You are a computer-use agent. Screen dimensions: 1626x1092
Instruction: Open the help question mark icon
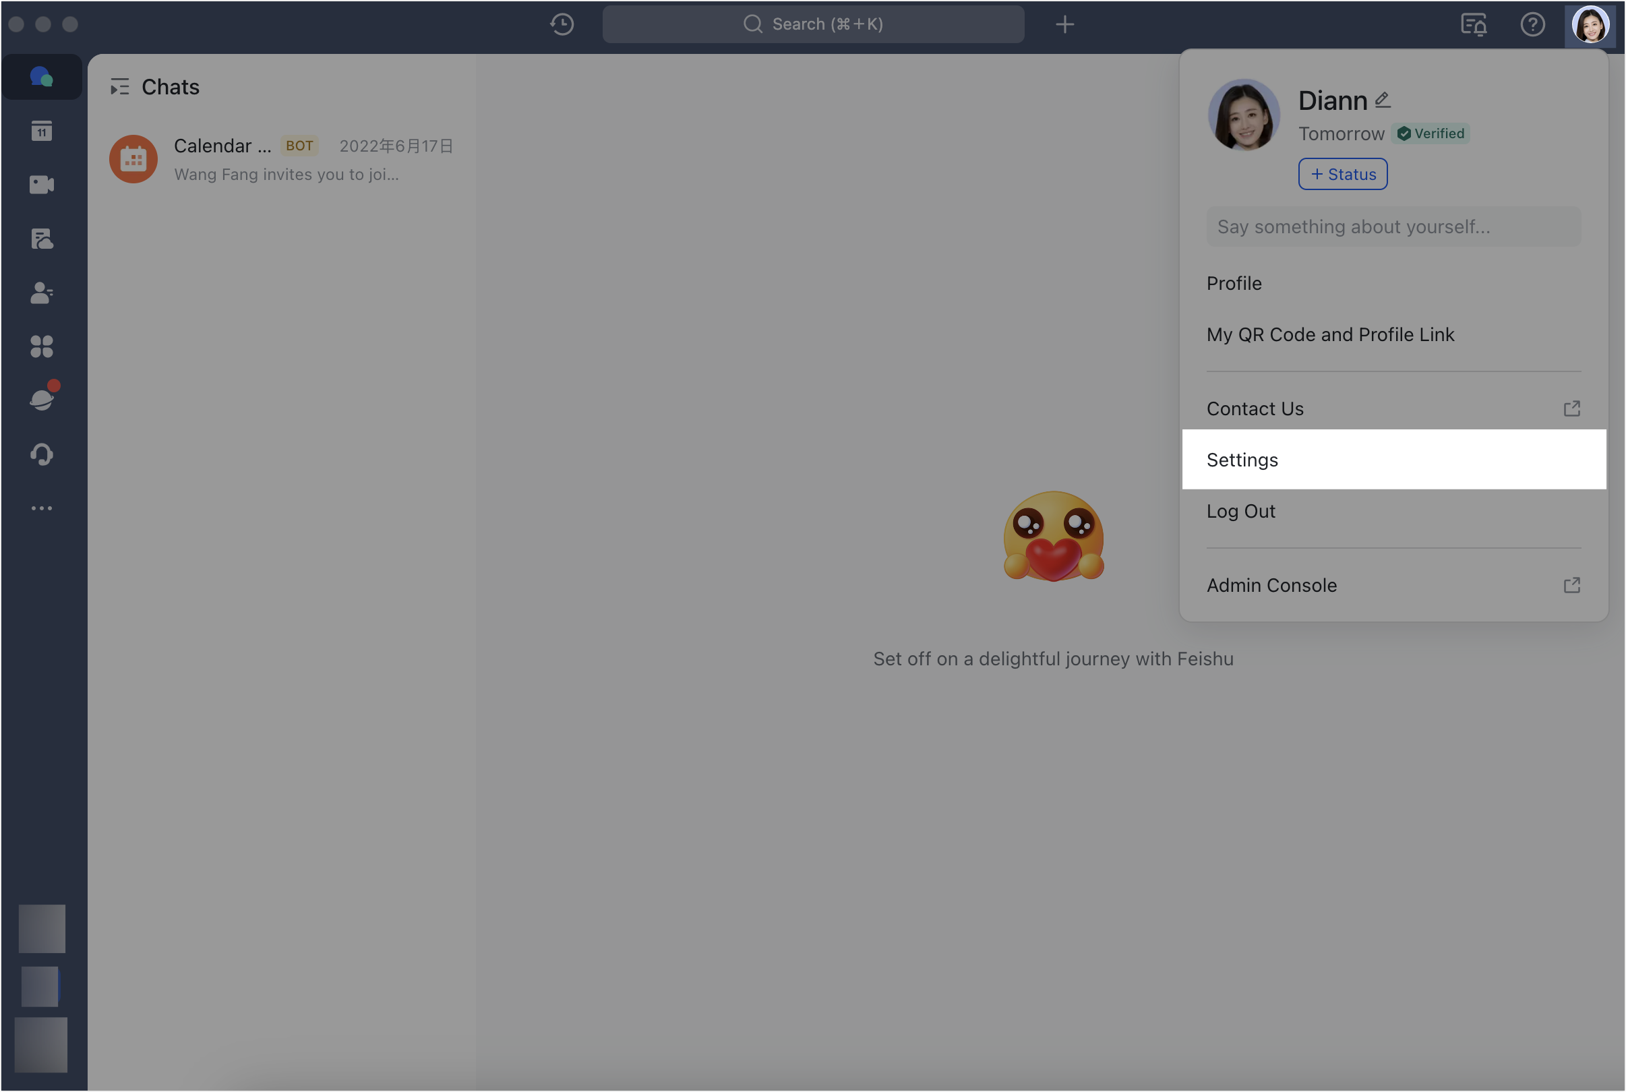point(1532,24)
